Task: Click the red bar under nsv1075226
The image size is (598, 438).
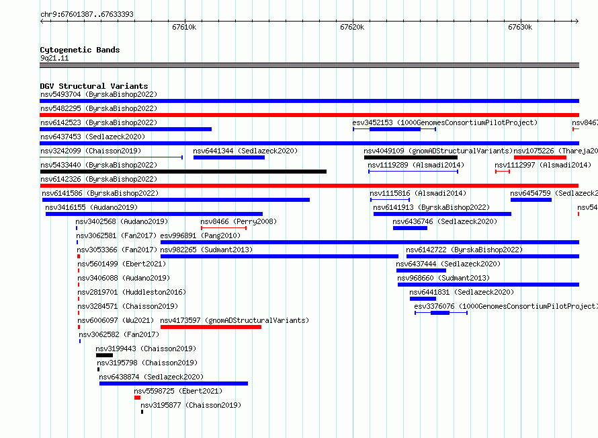Action: tap(540, 157)
